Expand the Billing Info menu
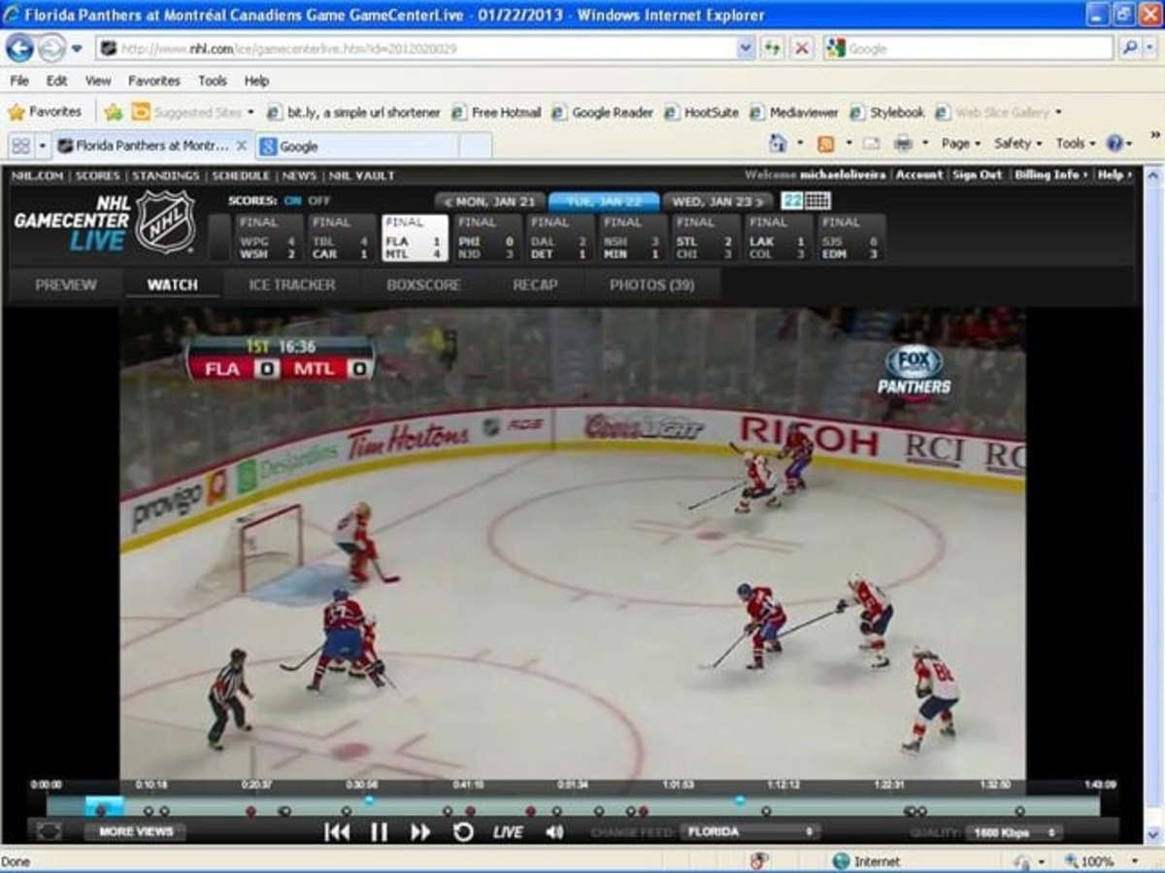Screen dimensions: 1165x873 coord(1048,175)
